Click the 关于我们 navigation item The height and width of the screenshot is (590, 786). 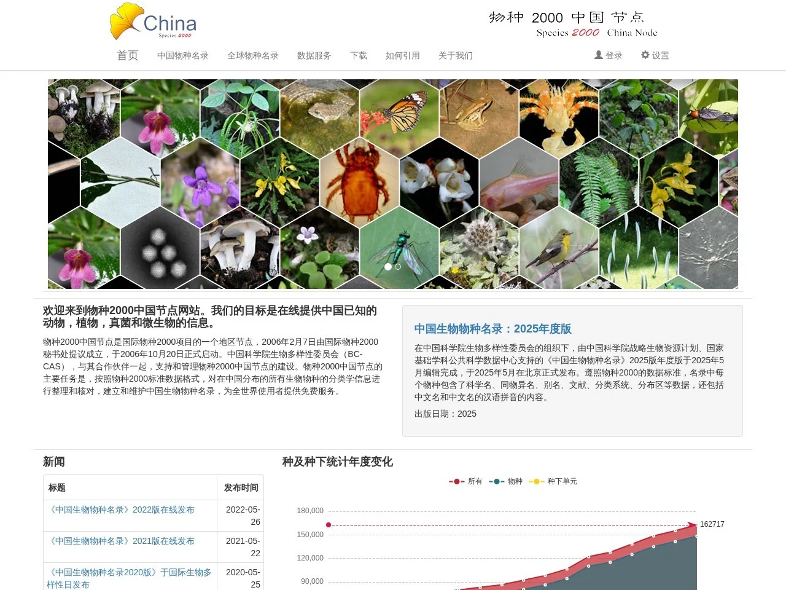(455, 55)
